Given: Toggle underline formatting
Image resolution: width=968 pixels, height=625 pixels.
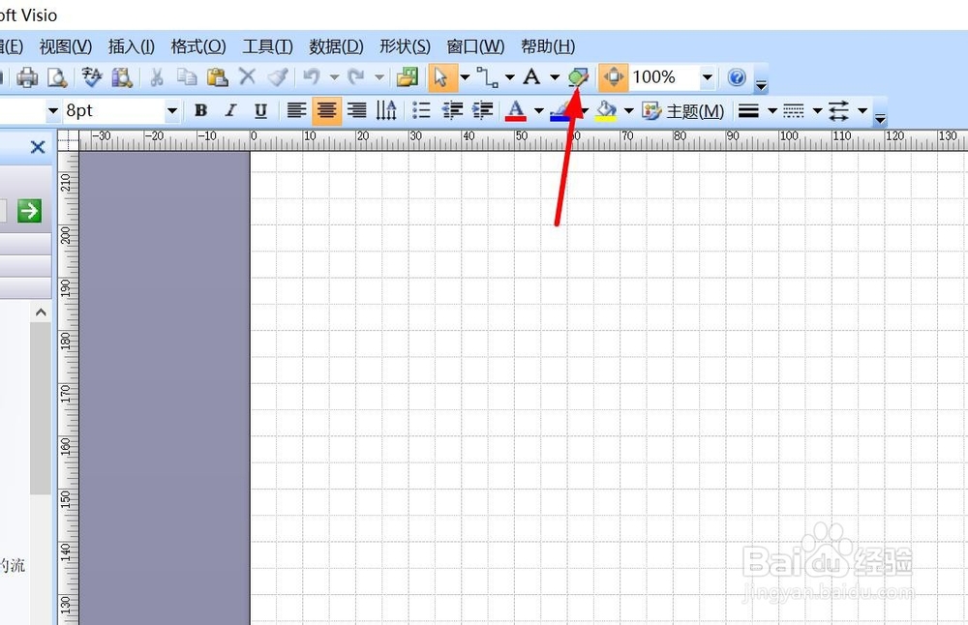Looking at the screenshot, I should coord(259,110).
